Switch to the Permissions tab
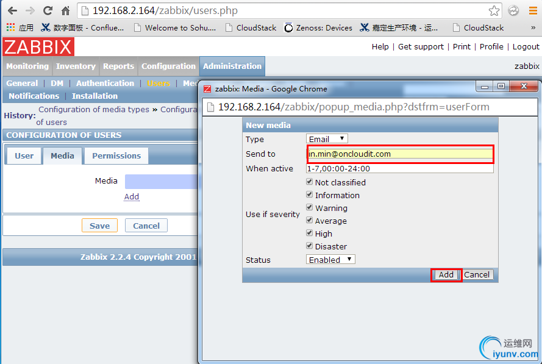The width and height of the screenshot is (542, 364). 116,156
